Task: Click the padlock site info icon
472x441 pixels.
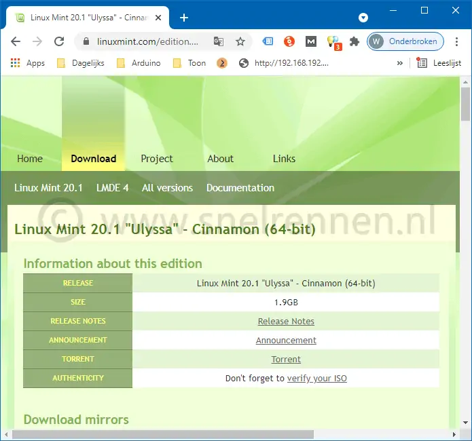Action: (x=86, y=41)
